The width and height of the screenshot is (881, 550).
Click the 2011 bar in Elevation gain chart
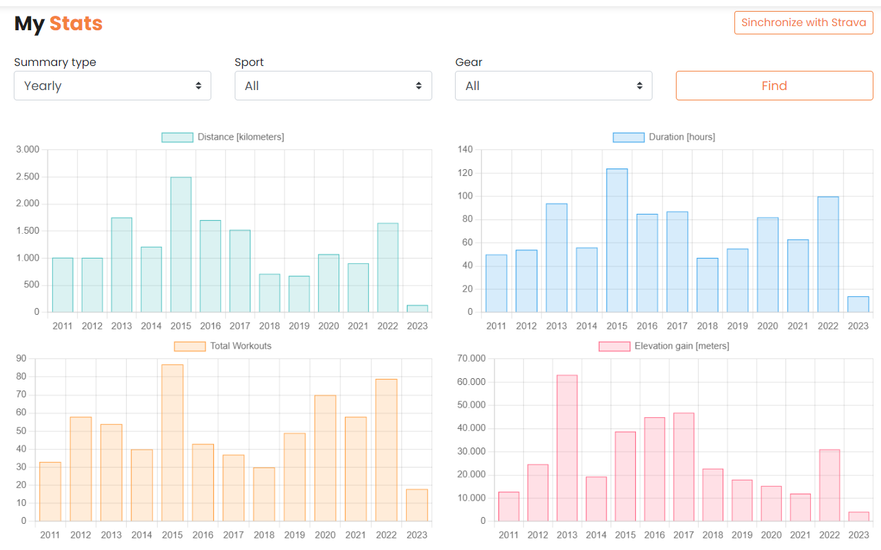point(509,507)
